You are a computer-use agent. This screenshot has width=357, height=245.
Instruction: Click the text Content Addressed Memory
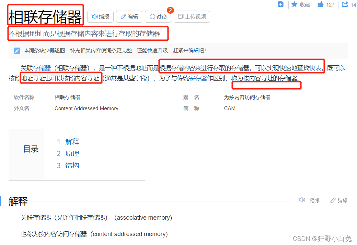coord(86,108)
